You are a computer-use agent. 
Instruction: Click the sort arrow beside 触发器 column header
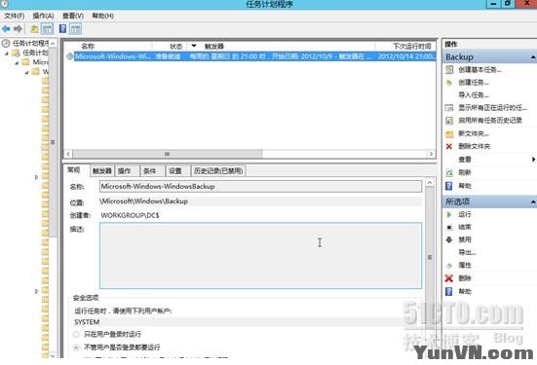coord(194,46)
